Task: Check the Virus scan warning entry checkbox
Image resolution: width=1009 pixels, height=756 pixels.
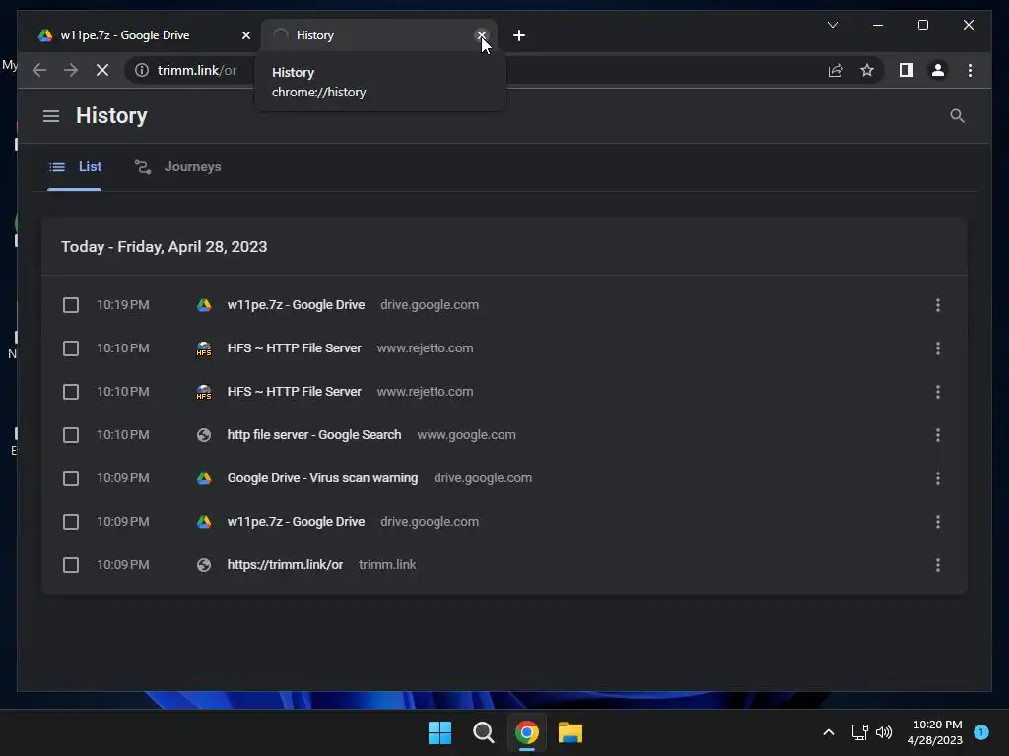Action: pos(71,478)
